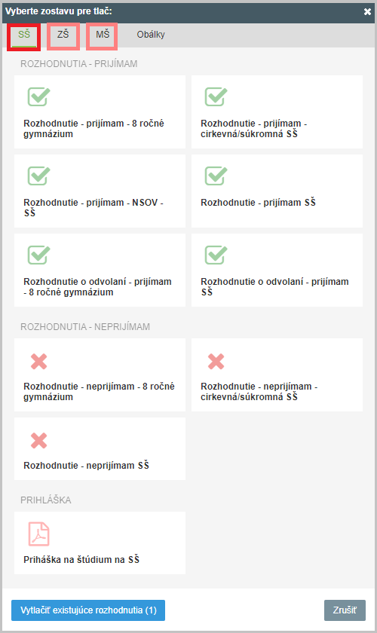Screen dimensions: 377x633
Task: Click the Zrušiť button
Action: pos(345,610)
